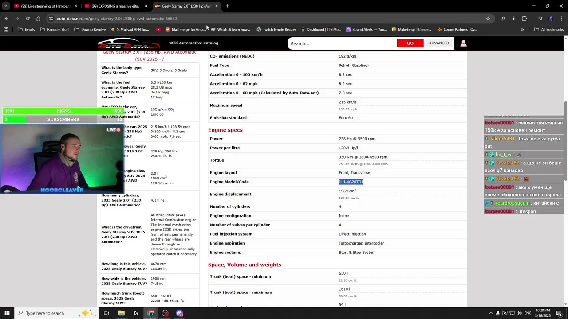Open a new browser tab

coord(227,6)
